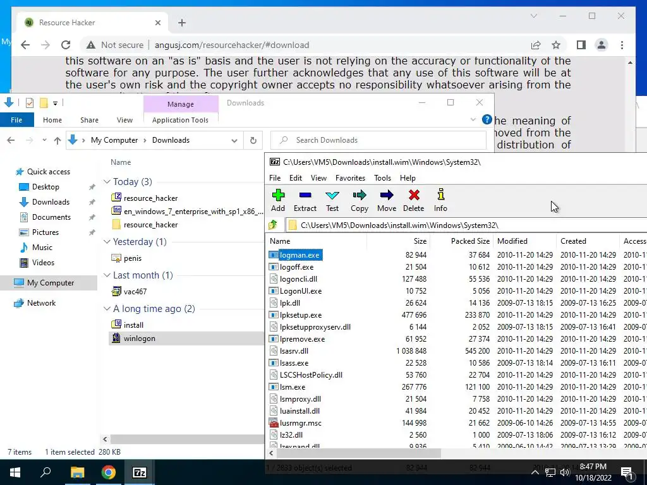647x485 pixels.
Task: Open Chrome tab search chevron
Action: pyautogui.click(x=533, y=16)
